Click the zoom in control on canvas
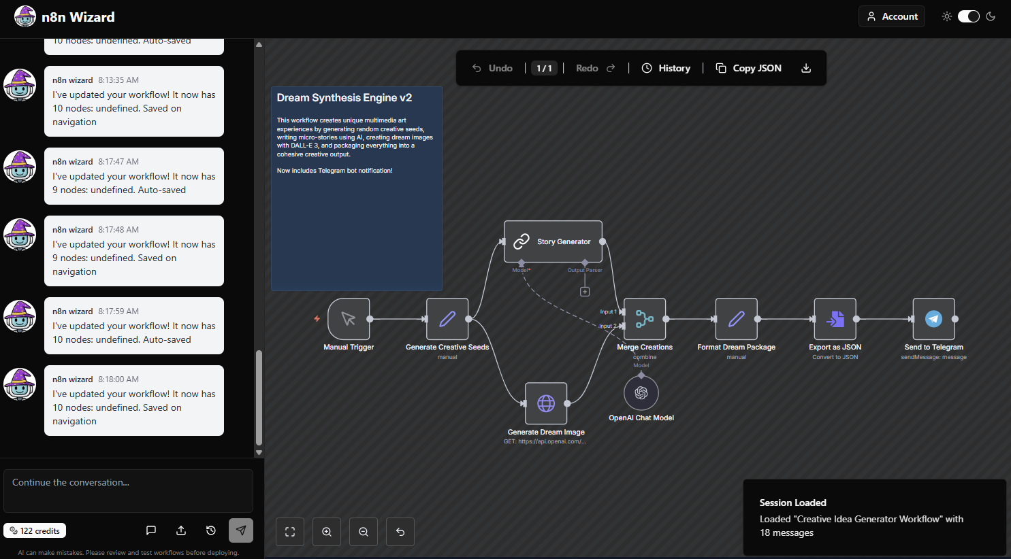Image resolution: width=1011 pixels, height=559 pixels. (x=326, y=531)
